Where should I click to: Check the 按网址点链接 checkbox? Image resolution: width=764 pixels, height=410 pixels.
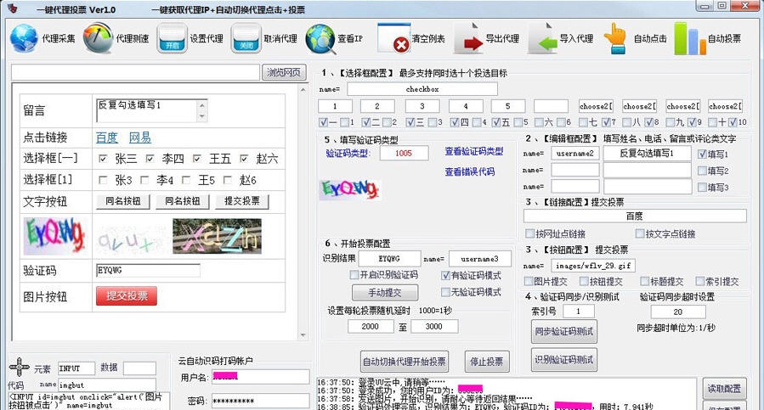[x=529, y=233]
